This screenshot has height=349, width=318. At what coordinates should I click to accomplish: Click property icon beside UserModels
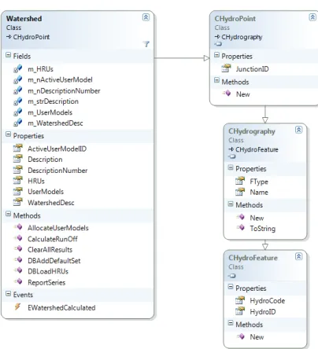18,192
